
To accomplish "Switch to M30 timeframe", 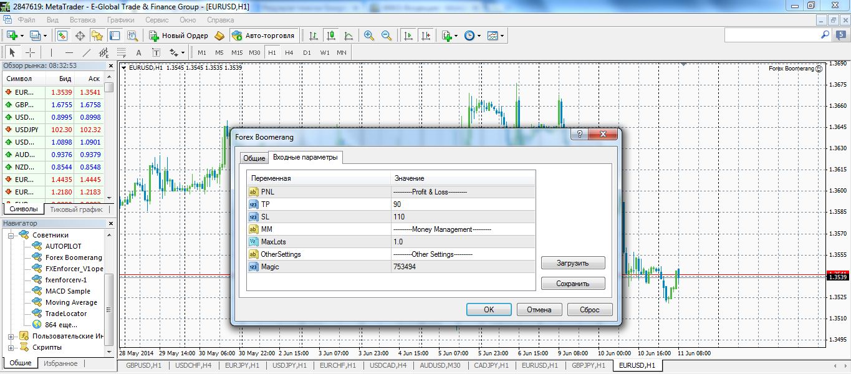I will [x=254, y=52].
